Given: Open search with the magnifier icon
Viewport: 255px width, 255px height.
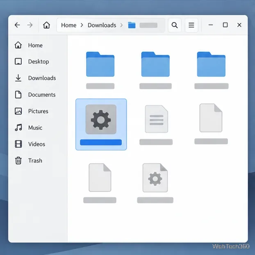Looking at the screenshot, I should coord(175,25).
